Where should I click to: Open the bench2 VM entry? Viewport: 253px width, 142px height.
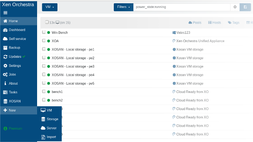click(57, 100)
